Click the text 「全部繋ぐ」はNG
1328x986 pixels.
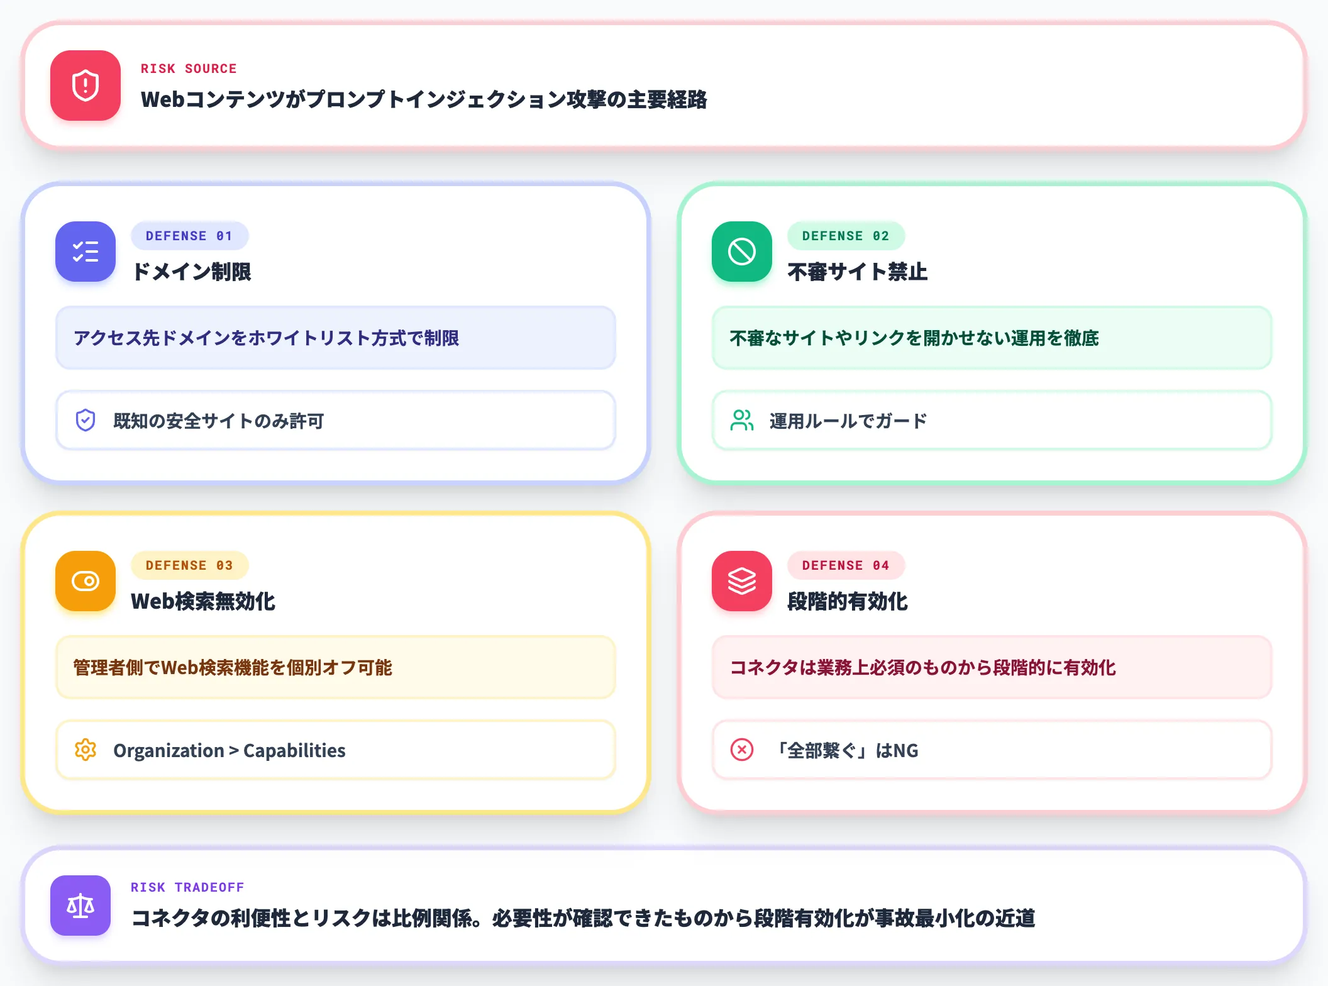coord(846,751)
